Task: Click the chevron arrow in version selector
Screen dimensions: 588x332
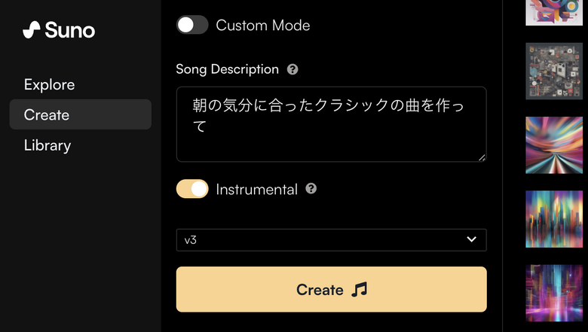Action: 472,239
